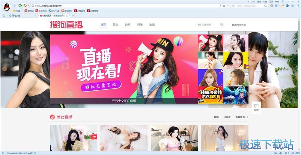Click the 查看更多 link
Screen dimensions: 301x155
242,117
